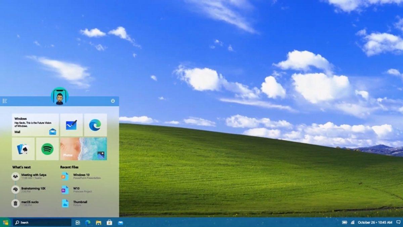Image resolution: width=403 pixels, height=227 pixels.
Task: Click the power icon in the Start menu
Action: pyautogui.click(x=113, y=100)
